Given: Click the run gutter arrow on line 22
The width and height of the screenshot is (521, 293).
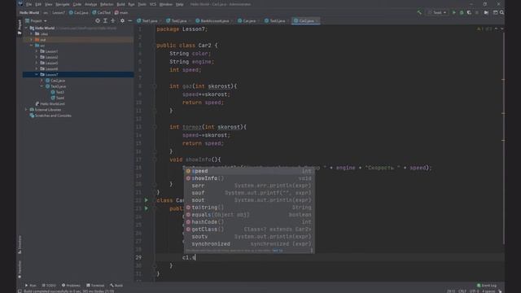Looking at the screenshot, I should (147, 200).
